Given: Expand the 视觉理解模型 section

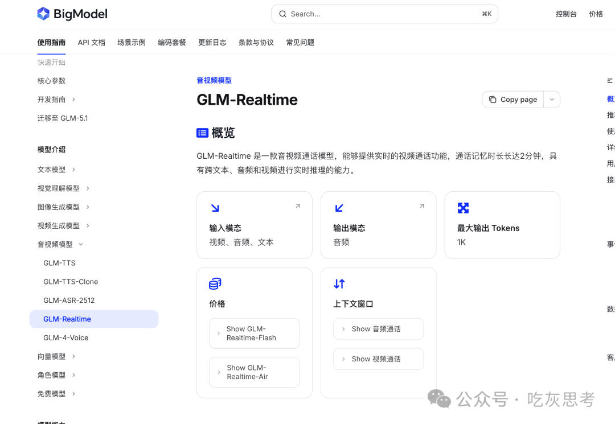Looking at the screenshot, I should pos(88,188).
